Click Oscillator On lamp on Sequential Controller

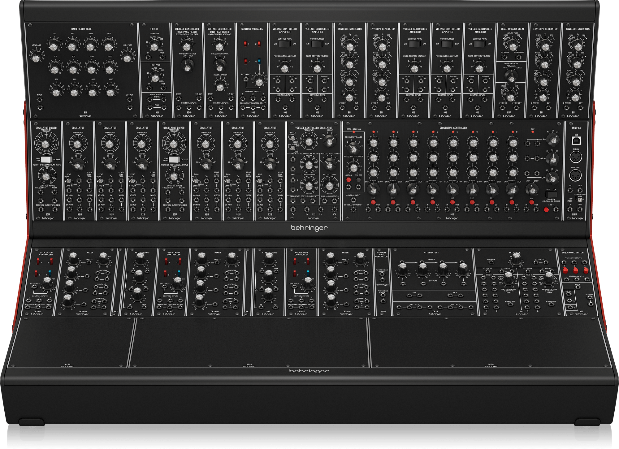(x=353, y=132)
